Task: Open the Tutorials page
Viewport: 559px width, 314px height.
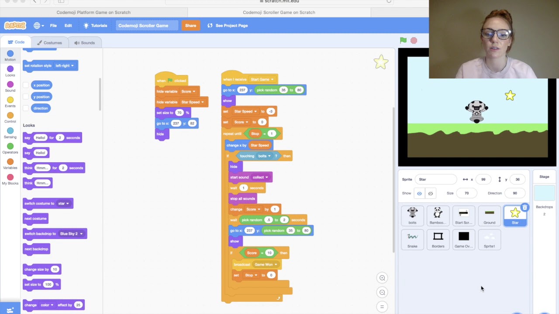Action: point(95,25)
